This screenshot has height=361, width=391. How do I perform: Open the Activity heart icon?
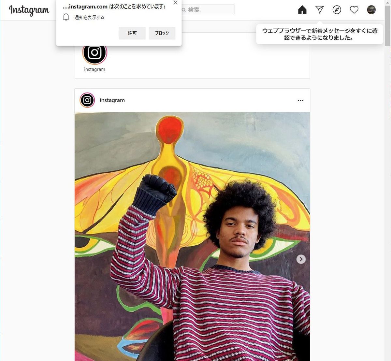[354, 10]
